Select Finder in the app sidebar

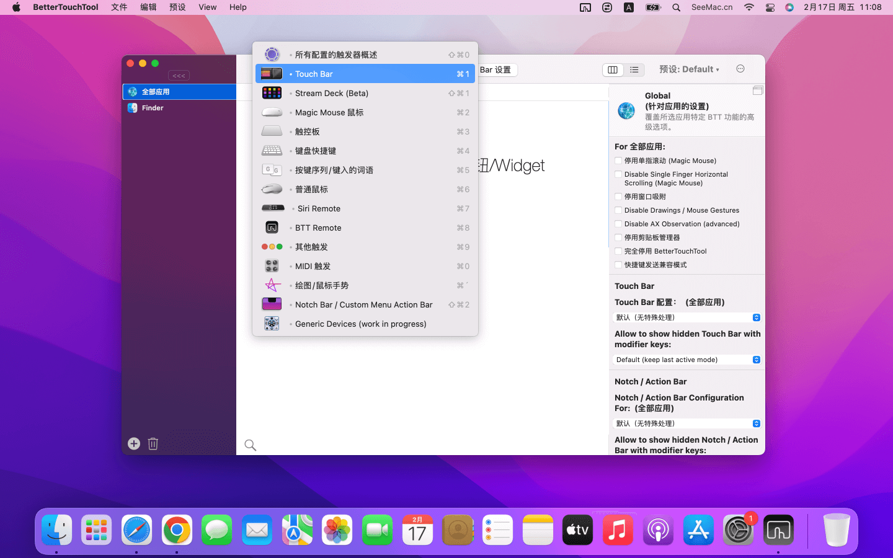pos(179,108)
